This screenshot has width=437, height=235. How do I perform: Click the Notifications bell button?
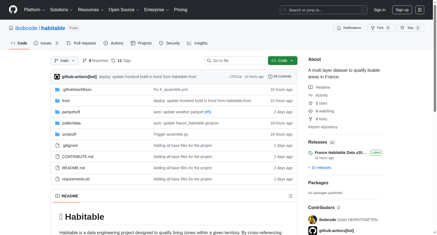coord(349,28)
